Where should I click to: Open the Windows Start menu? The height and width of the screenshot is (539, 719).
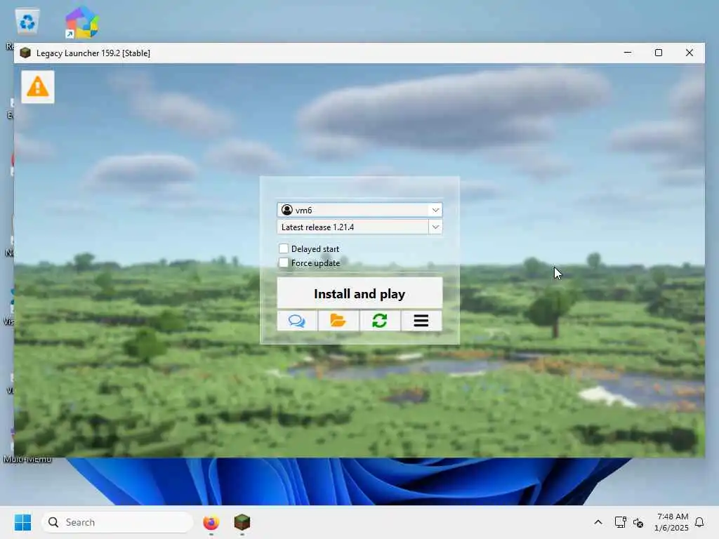tap(23, 522)
